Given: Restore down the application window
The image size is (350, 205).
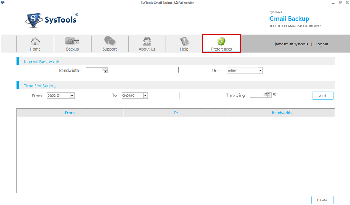Looking at the screenshot, I should click(x=340, y=3).
